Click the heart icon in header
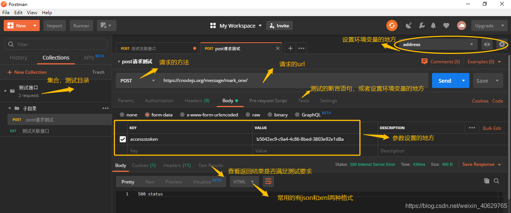The image size is (511, 213). click(446, 25)
